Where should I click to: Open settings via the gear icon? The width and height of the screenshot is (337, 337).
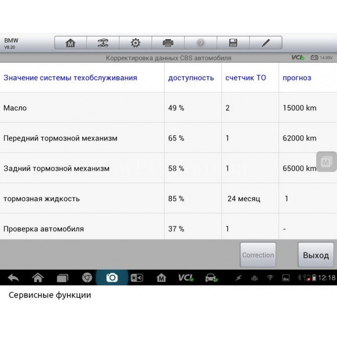[x=135, y=43]
